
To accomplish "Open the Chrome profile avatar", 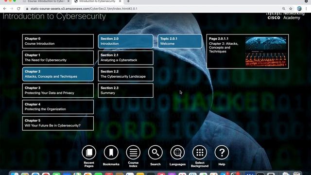I will [x=299, y=9].
